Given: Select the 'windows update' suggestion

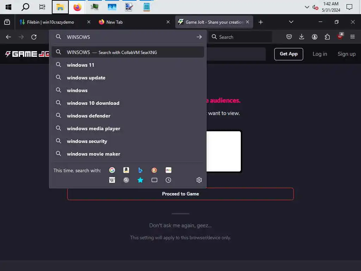Looking at the screenshot, I should click(128, 78).
